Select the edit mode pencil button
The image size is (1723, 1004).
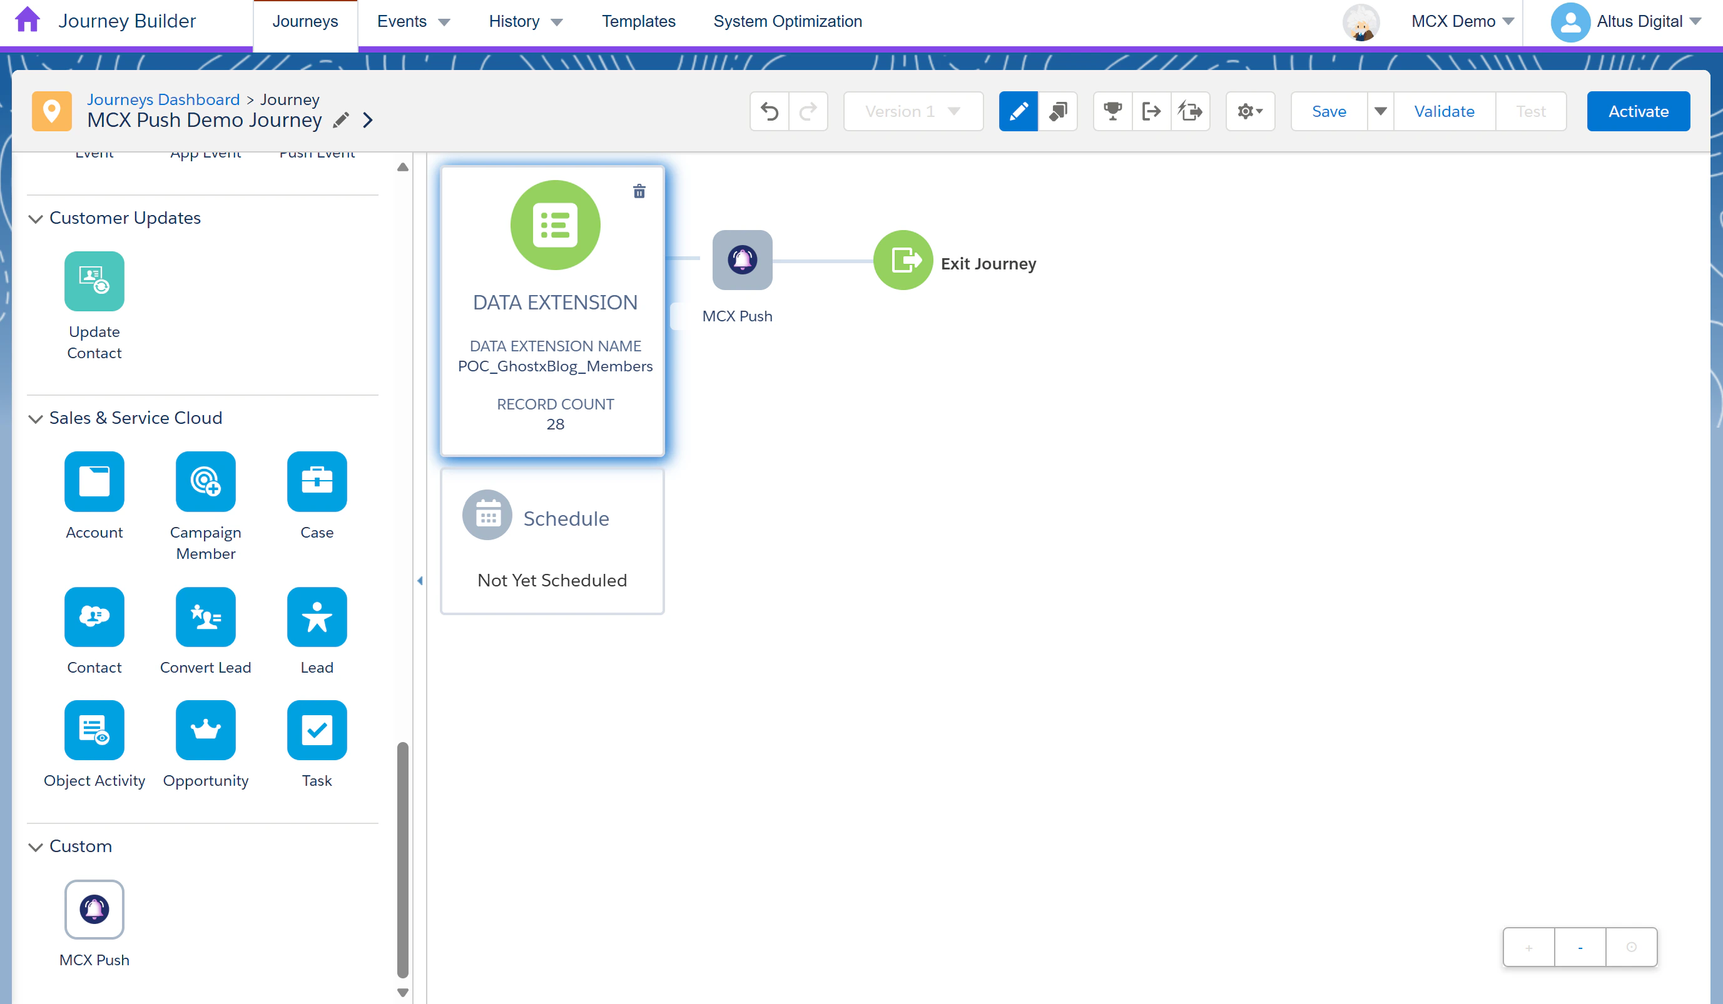click(1018, 111)
